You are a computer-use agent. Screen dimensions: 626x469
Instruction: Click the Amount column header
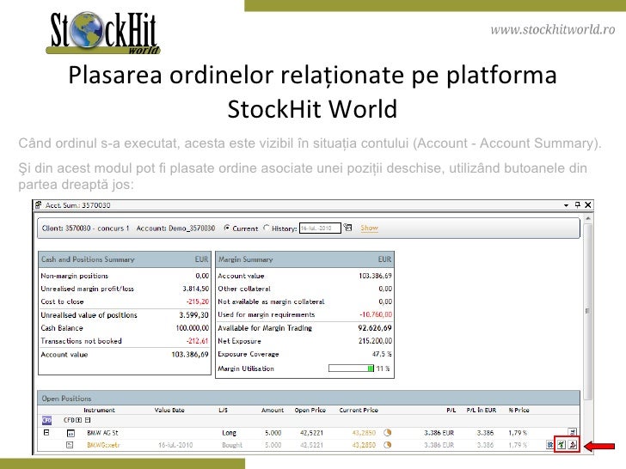[x=273, y=410]
